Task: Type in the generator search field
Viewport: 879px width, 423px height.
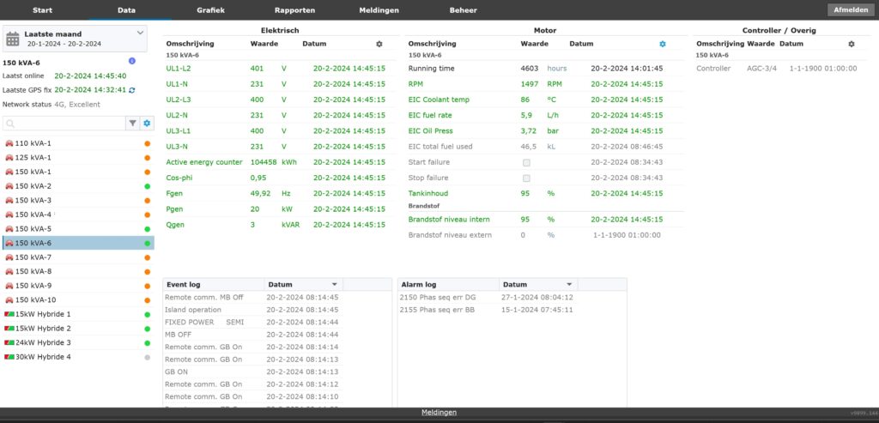Action: (x=64, y=124)
